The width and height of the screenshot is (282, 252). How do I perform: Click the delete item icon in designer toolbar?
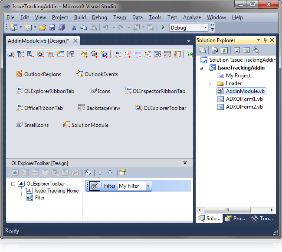(88, 172)
